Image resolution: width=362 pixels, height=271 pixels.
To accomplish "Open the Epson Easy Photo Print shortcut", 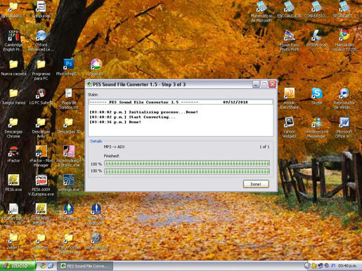I will (289, 41).
